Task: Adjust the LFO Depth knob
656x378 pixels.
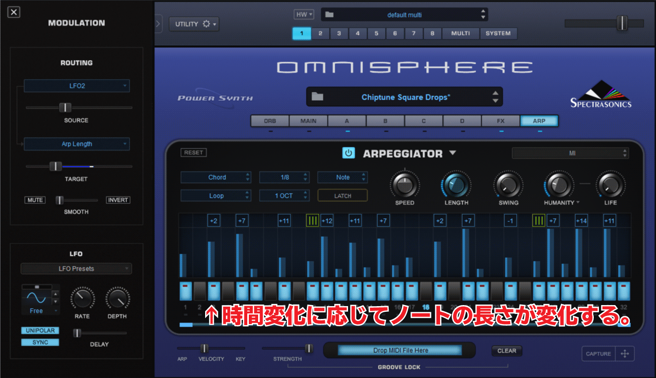Action: [118, 298]
